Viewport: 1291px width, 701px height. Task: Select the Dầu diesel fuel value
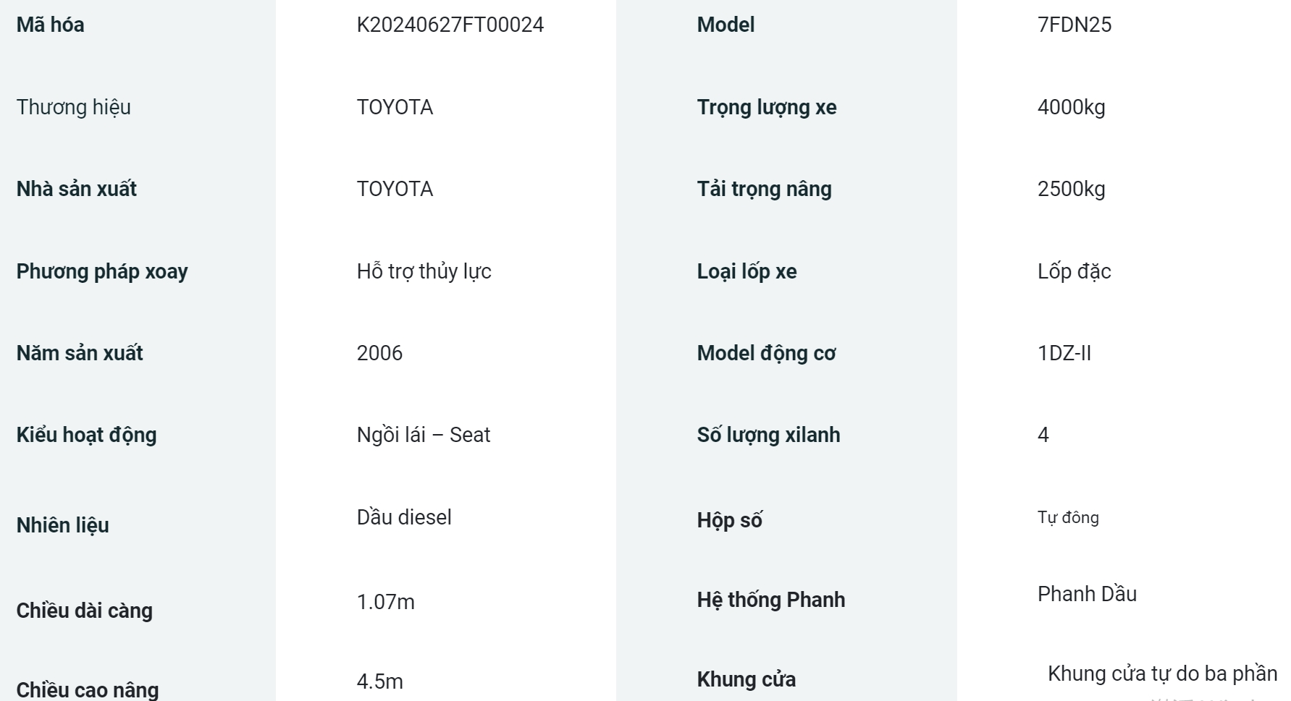point(403,517)
